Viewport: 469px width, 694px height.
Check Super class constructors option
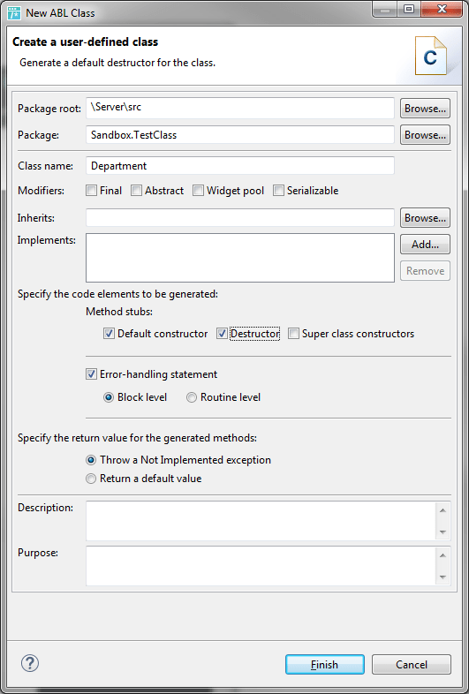click(293, 334)
